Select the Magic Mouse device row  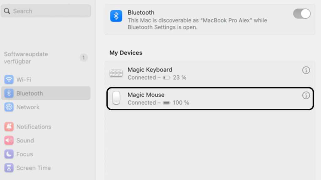[210, 98]
